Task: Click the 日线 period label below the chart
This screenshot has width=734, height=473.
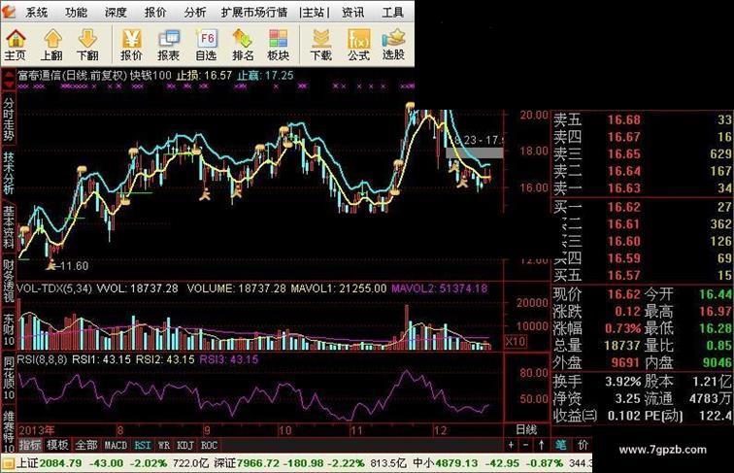Action: click(x=526, y=429)
